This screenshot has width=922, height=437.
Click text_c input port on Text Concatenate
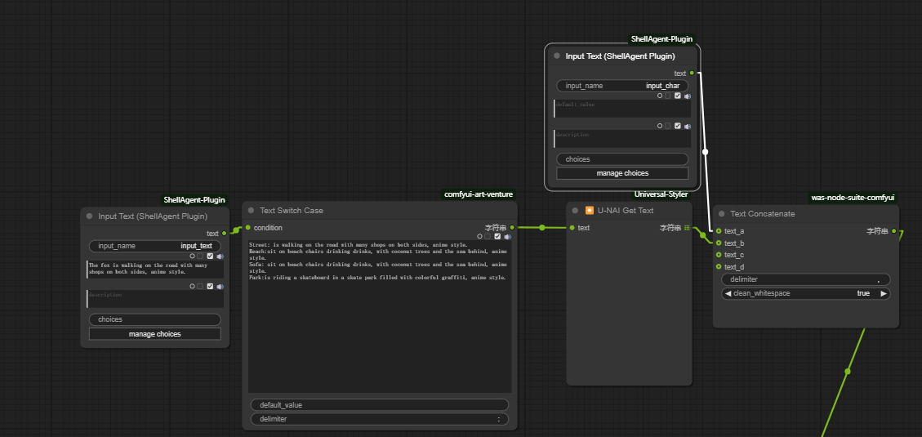click(x=719, y=255)
